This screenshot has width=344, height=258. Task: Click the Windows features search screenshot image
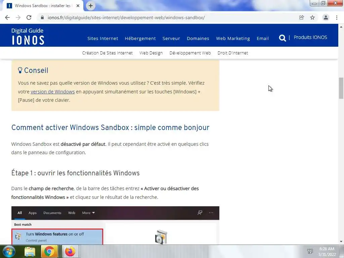click(x=116, y=225)
